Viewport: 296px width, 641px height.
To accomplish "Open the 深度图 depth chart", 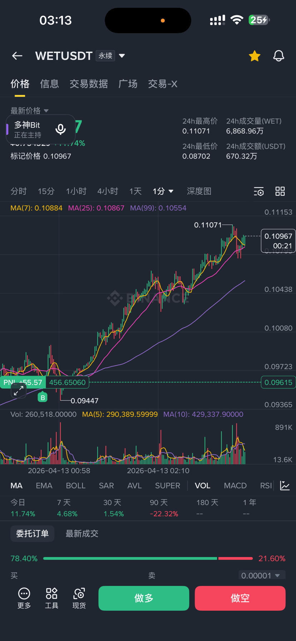I will pos(199,191).
